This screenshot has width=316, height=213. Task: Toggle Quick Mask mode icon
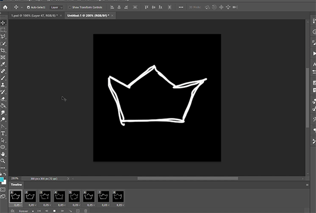tap(3, 190)
